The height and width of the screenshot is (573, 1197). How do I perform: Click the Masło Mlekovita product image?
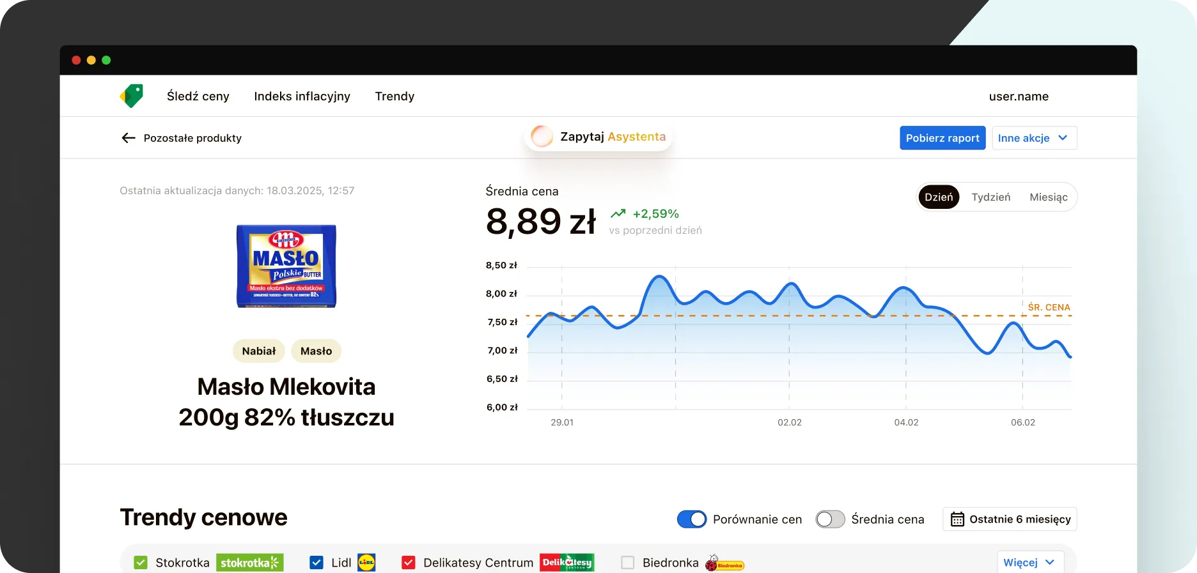pyautogui.click(x=286, y=266)
